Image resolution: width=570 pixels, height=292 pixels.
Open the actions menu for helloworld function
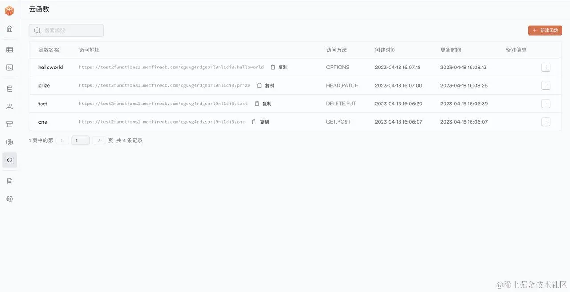pyautogui.click(x=546, y=67)
